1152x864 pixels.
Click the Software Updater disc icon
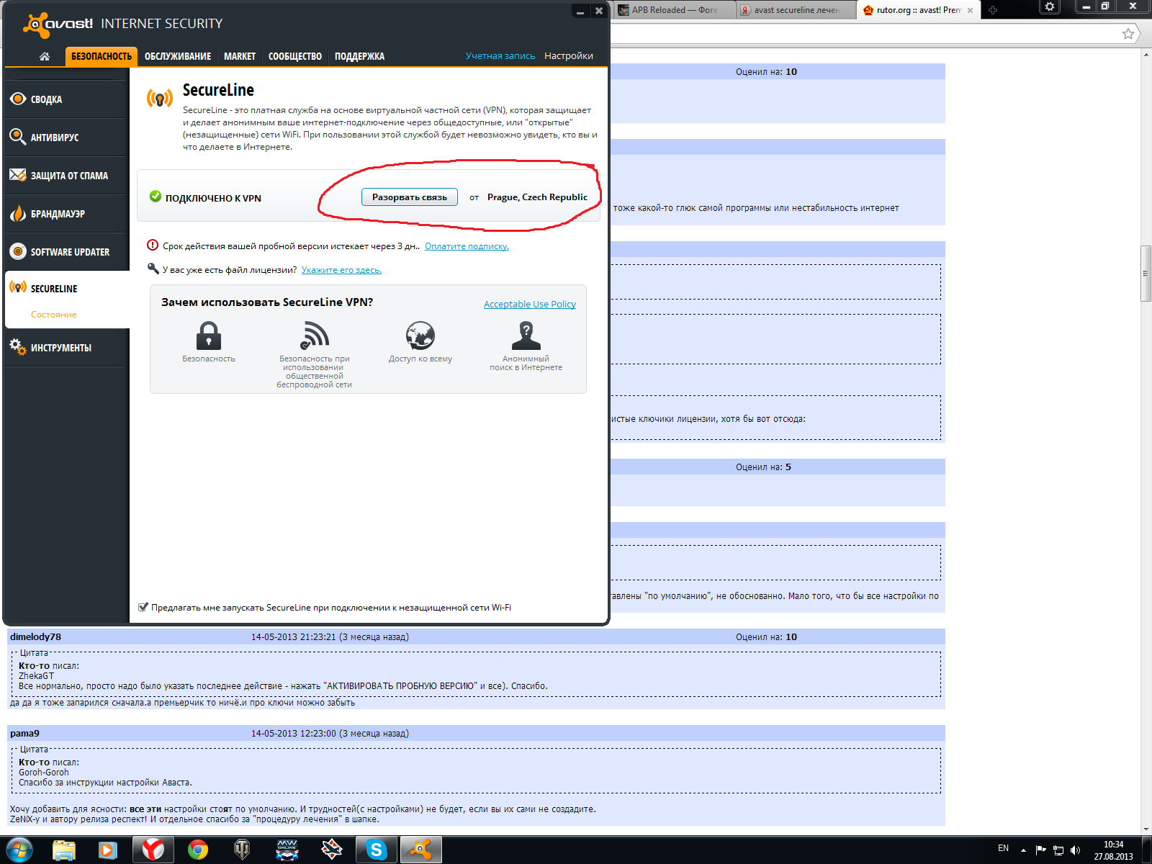18,251
